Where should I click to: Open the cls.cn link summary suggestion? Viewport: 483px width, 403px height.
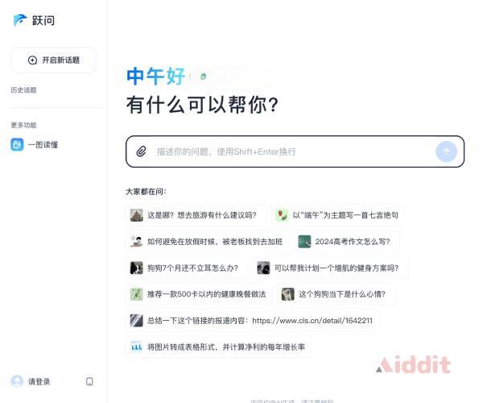[253, 321]
